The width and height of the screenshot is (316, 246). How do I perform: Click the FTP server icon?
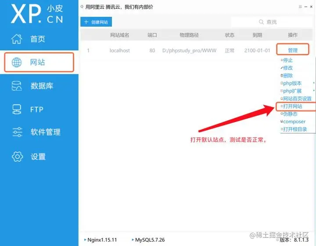tap(17, 109)
